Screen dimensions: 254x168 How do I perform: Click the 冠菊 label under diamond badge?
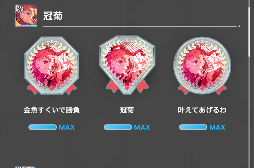(127, 110)
